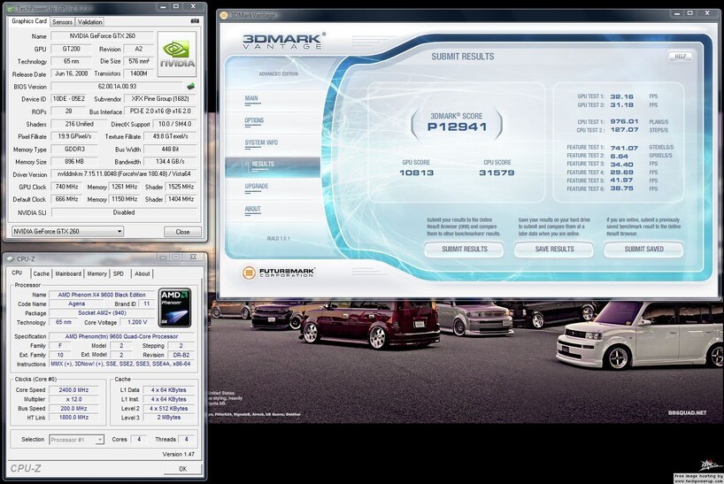Click the AMD Phenom logo in CPU-Z
Image resolution: width=724 pixels, height=484 pixels.
175,308
